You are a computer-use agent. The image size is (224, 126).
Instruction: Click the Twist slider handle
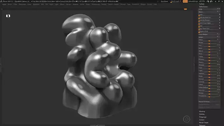click(x=209, y=69)
